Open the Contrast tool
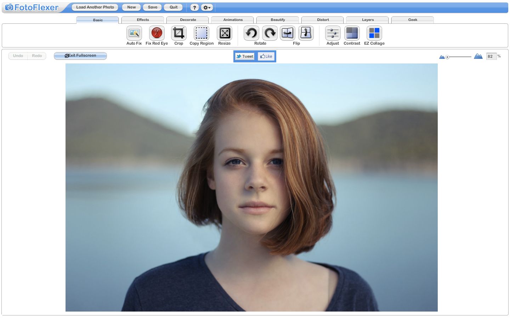 point(352,33)
